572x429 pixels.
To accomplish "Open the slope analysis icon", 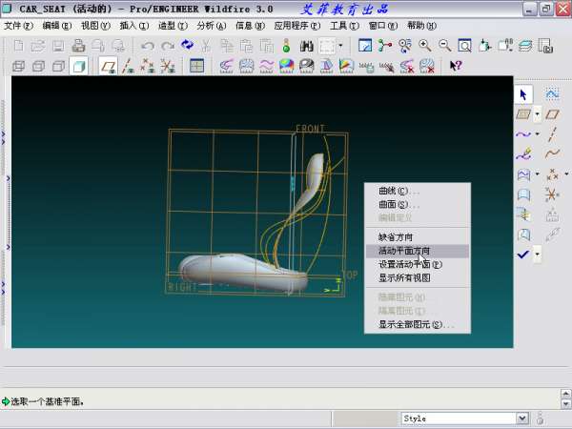I will 347,66.
